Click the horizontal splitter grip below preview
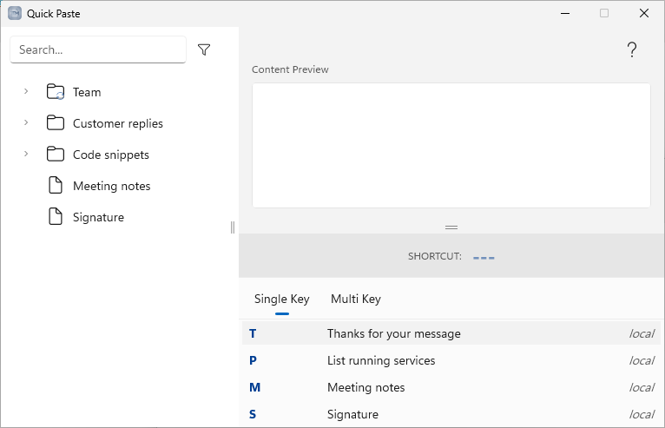 451,227
